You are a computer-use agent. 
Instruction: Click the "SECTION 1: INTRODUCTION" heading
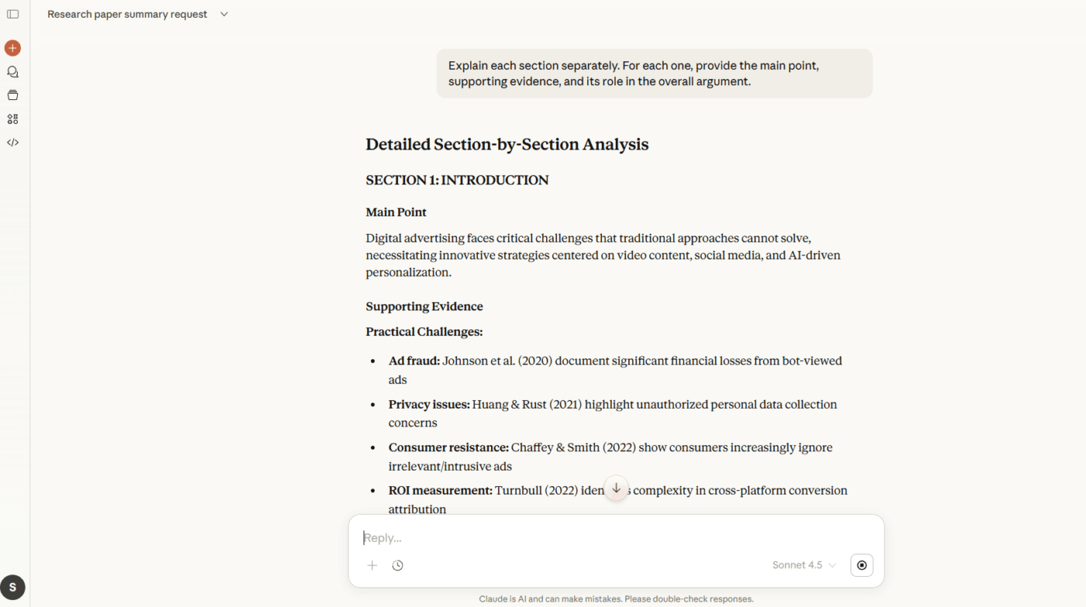pos(457,180)
